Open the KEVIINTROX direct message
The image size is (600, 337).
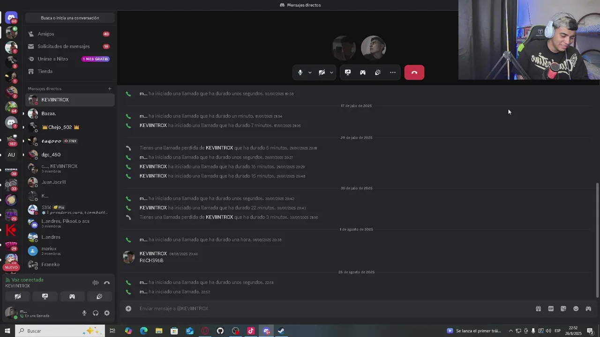click(x=70, y=100)
